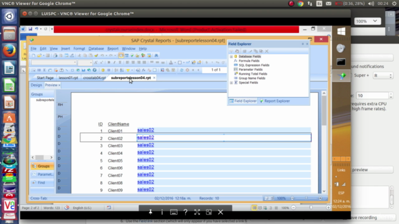Image resolution: width=399 pixels, height=224 pixels.
Task: Select the Field Explorer bottom tab
Action: pyautogui.click(x=243, y=101)
